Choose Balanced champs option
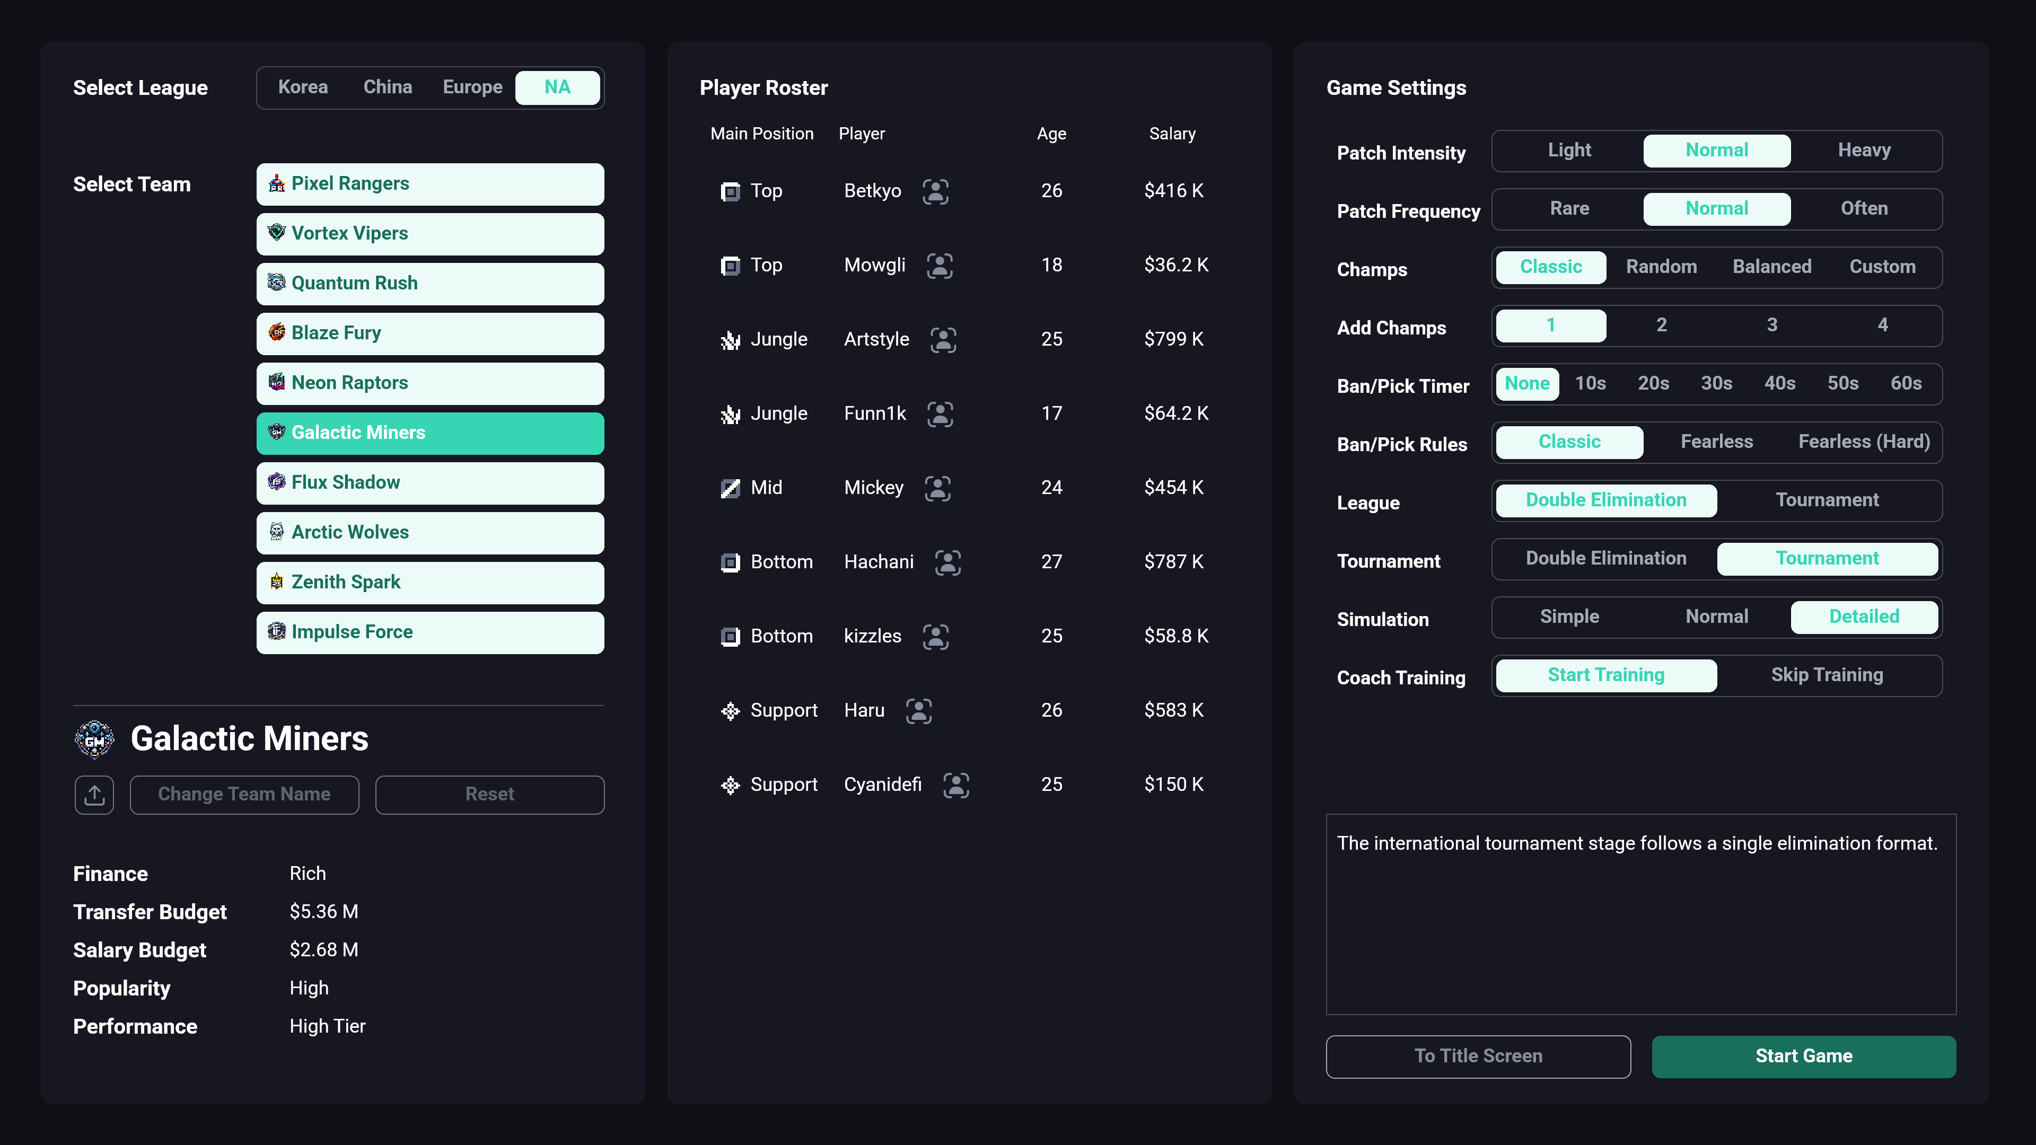Image resolution: width=2036 pixels, height=1145 pixels. click(1772, 267)
